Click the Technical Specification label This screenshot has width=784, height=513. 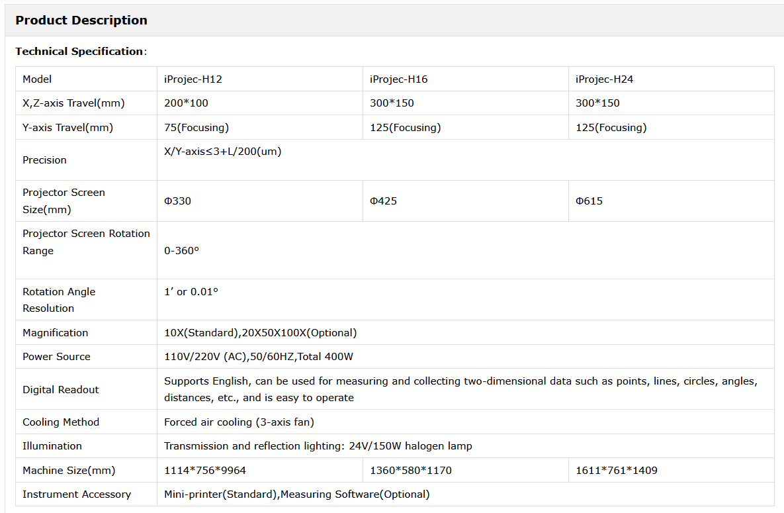coord(79,52)
